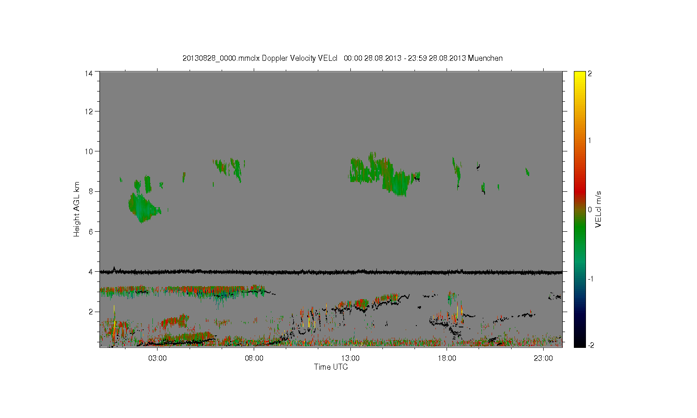The image size is (697, 418).
Task: Click the Time UTC axis title
Action: click(331, 367)
